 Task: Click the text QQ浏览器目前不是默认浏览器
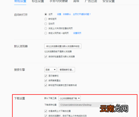[x=58, y=51]
